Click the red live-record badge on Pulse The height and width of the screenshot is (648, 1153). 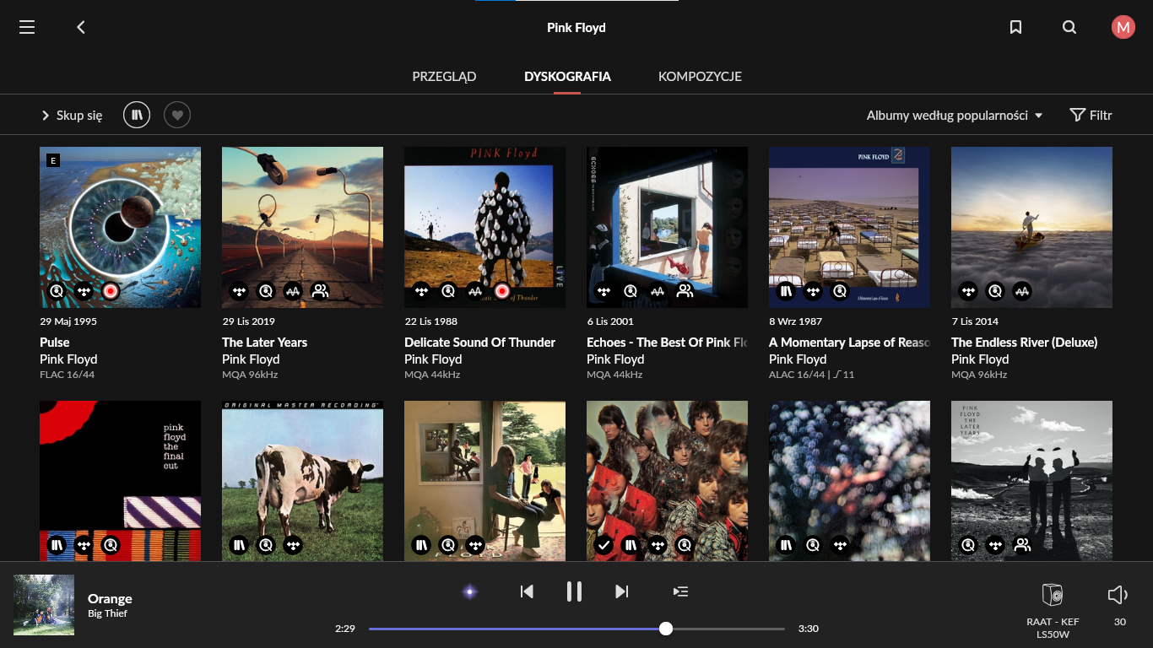click(111, 291)
